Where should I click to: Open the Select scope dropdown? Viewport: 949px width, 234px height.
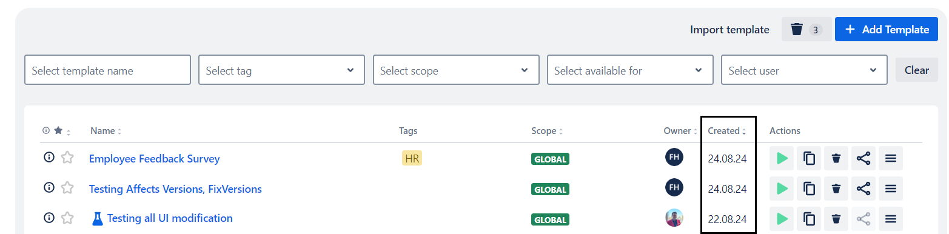point(456,70)
